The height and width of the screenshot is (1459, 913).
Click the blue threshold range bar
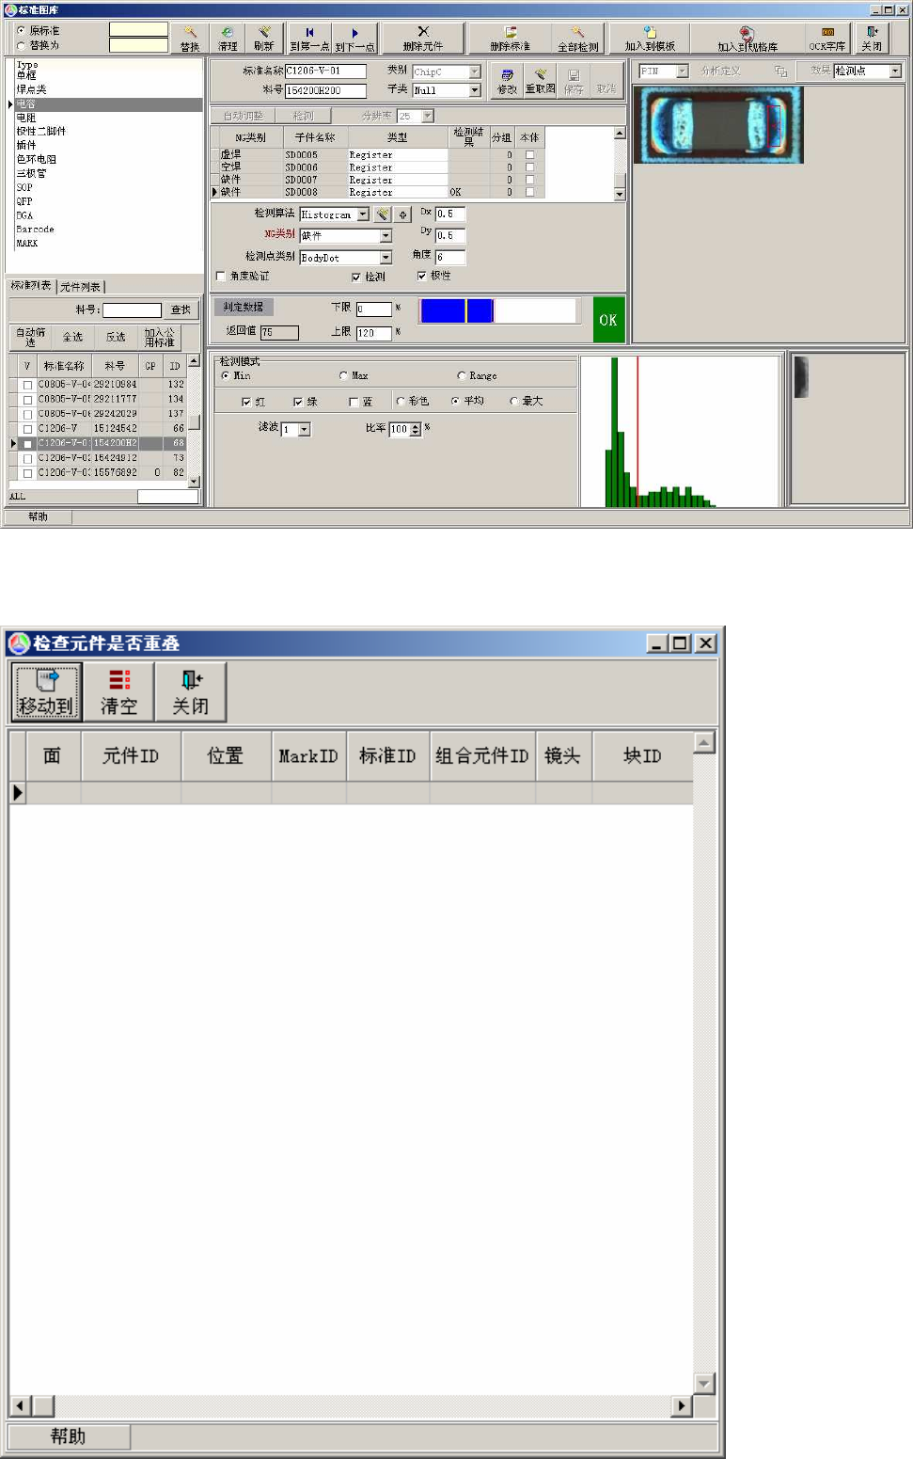click(456, 310)
